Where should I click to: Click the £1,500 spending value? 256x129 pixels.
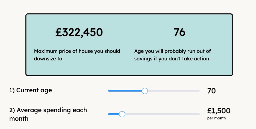219,111
